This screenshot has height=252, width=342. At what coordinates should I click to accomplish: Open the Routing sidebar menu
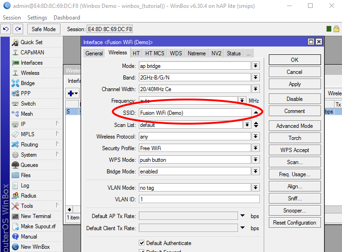[x=36, y=145]
